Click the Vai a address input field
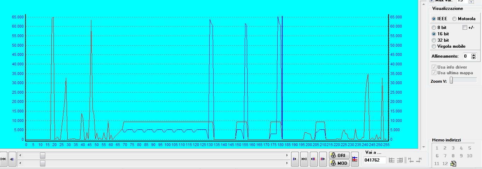The width and height of the screenshot is (482, 169). coord(374,160)
